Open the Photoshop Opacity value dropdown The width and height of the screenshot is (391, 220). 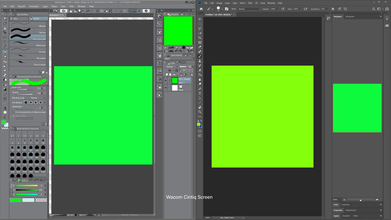278,9
